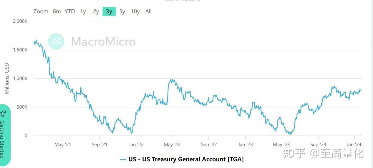Click the blue legend line marker
Viewport: 373px width, 168px height.
pos(123,159)
